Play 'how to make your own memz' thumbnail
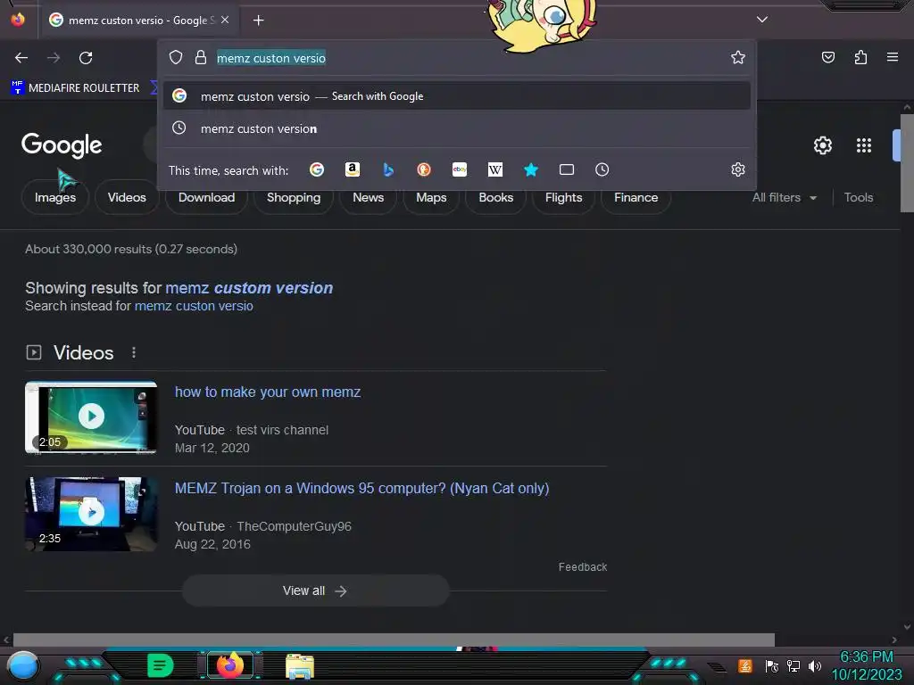 coord(91,417)
